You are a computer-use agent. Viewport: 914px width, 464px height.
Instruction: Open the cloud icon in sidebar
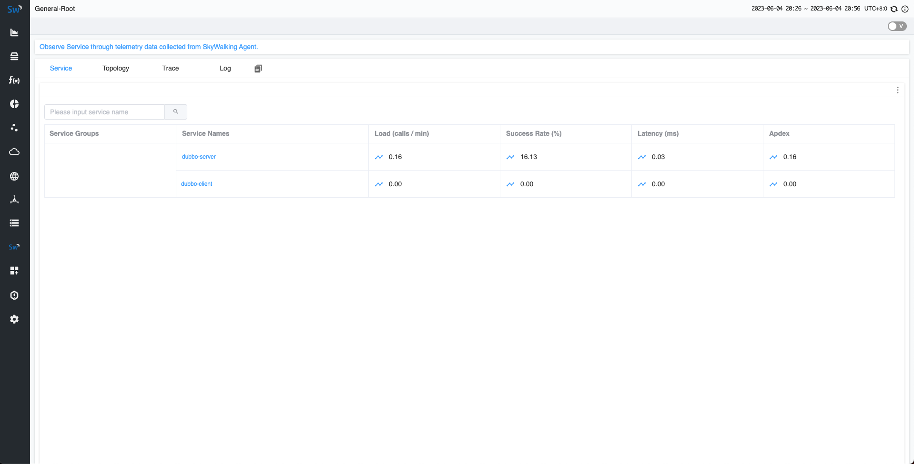coord(14,151)
